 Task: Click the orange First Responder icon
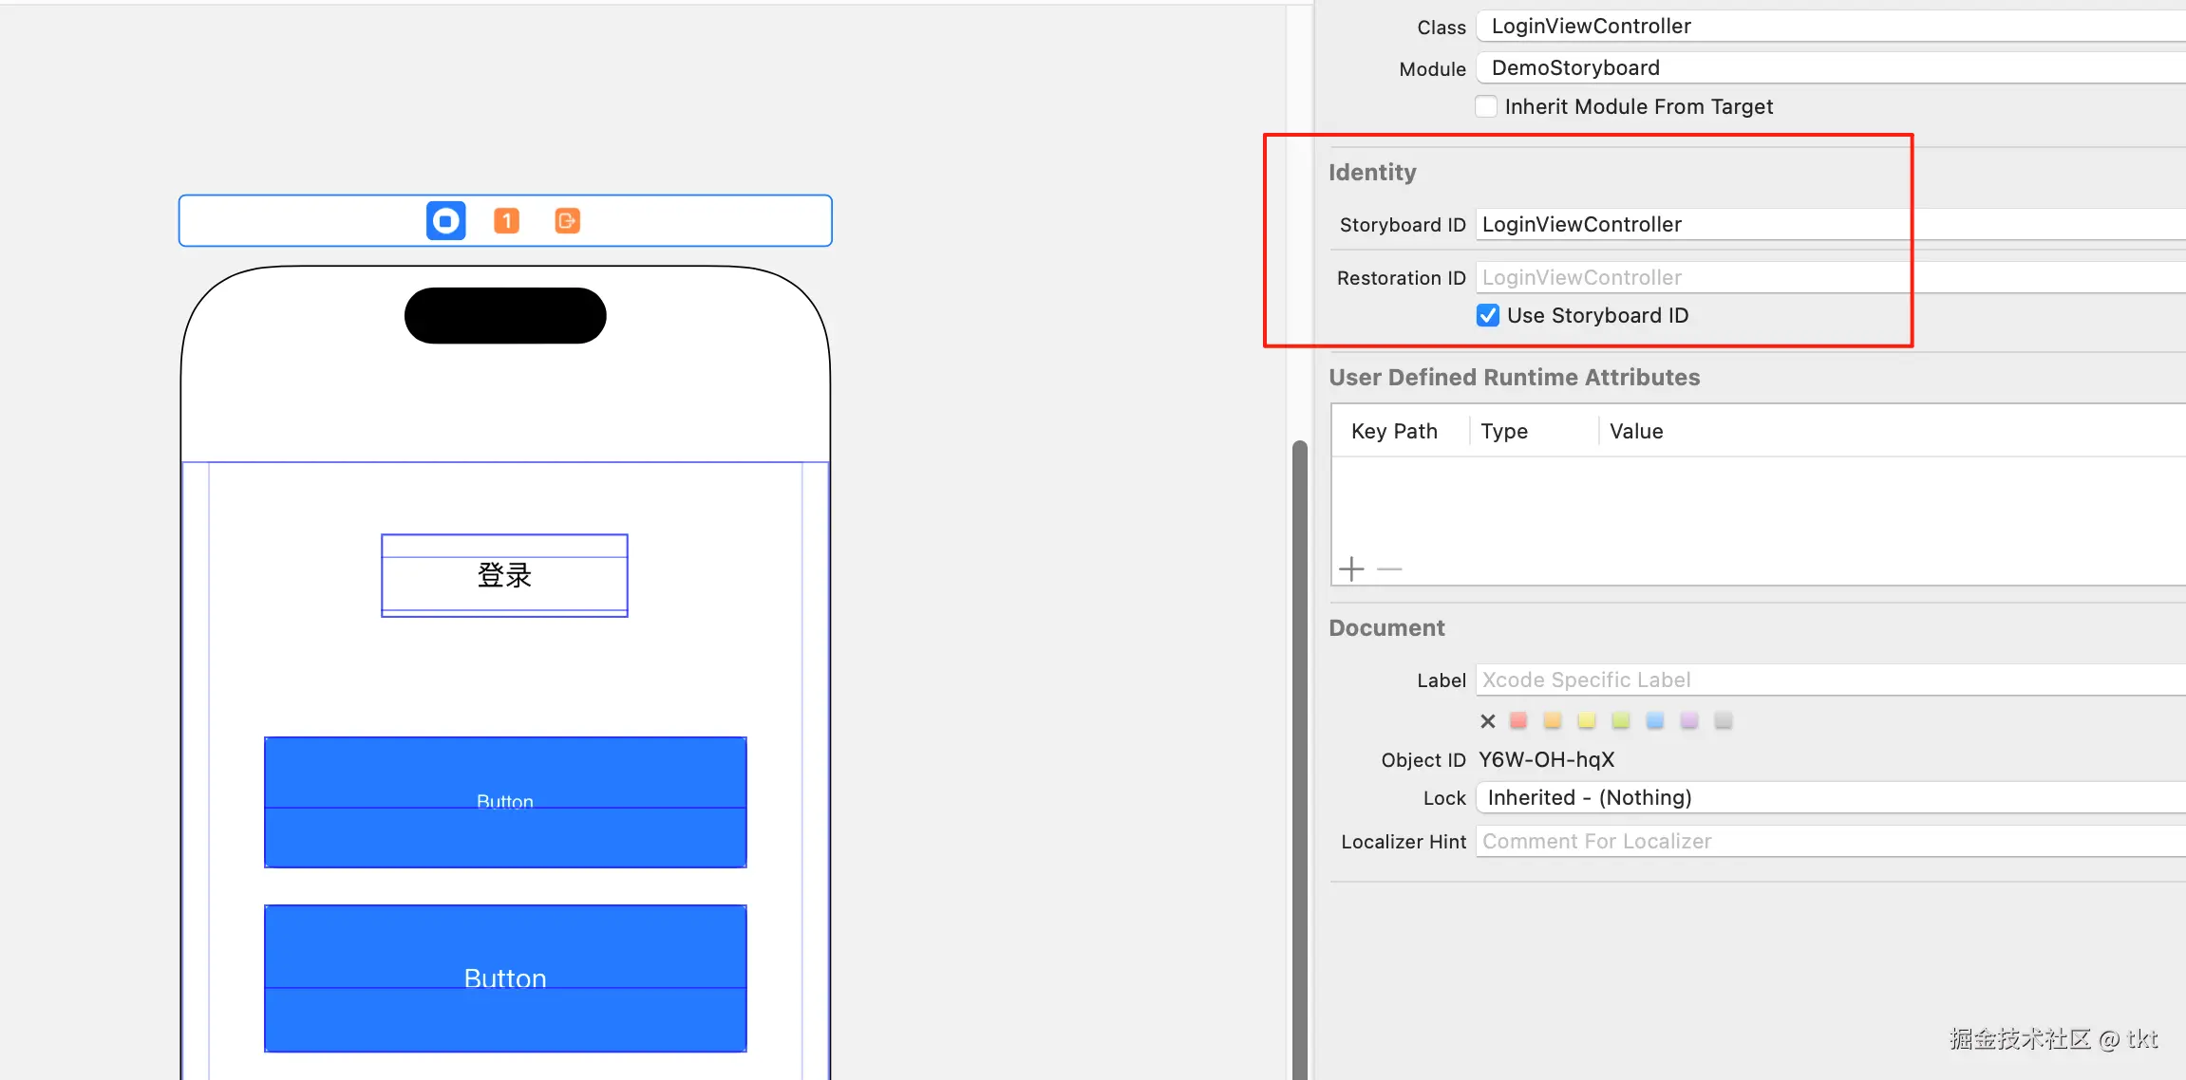pyautogui.click(x=506, y=221)
